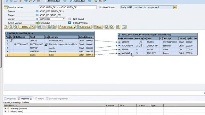
Task: Click the ADSO_DF1 source table header icon
Action: coord(7,33)
